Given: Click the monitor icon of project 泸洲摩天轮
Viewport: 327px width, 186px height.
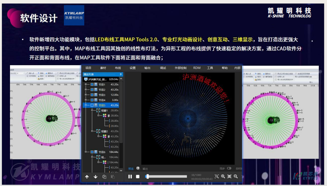Looking at the screenshot, I should [x=86, y=79].
